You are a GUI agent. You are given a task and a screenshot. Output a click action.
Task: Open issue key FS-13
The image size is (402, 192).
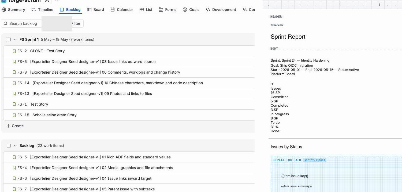pyautogui.click(x=23, y=94)
